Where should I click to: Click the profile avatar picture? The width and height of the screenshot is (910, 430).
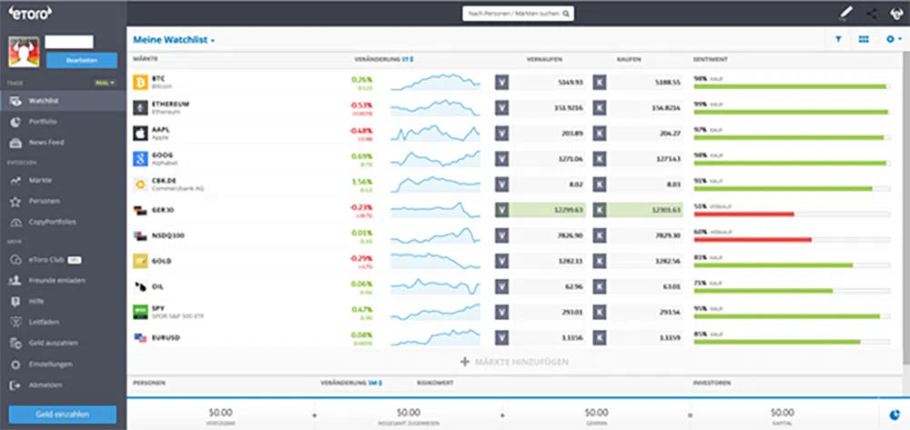click(24, 52)
